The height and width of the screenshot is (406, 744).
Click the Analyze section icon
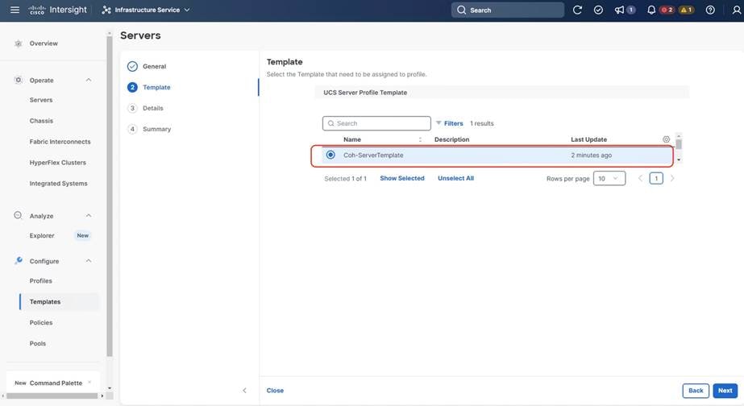(x=18, y=215)
